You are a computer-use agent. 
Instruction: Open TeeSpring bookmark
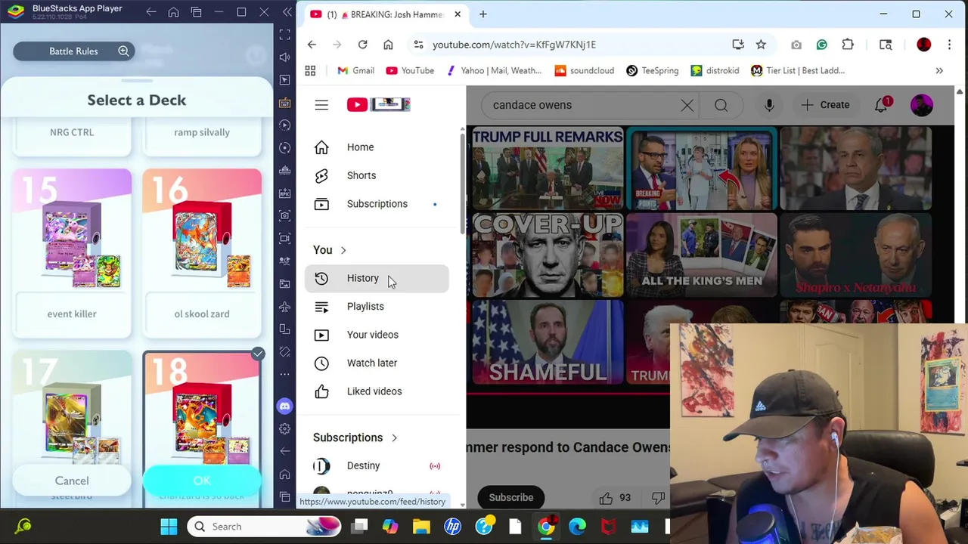652,70
